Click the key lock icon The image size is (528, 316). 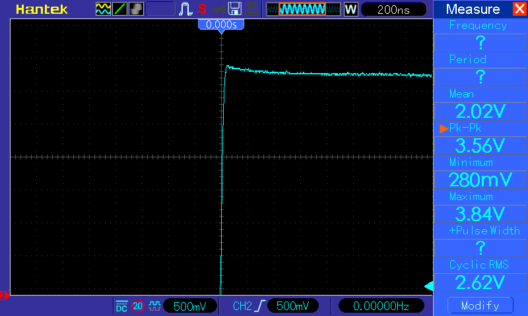click(219, 9)
